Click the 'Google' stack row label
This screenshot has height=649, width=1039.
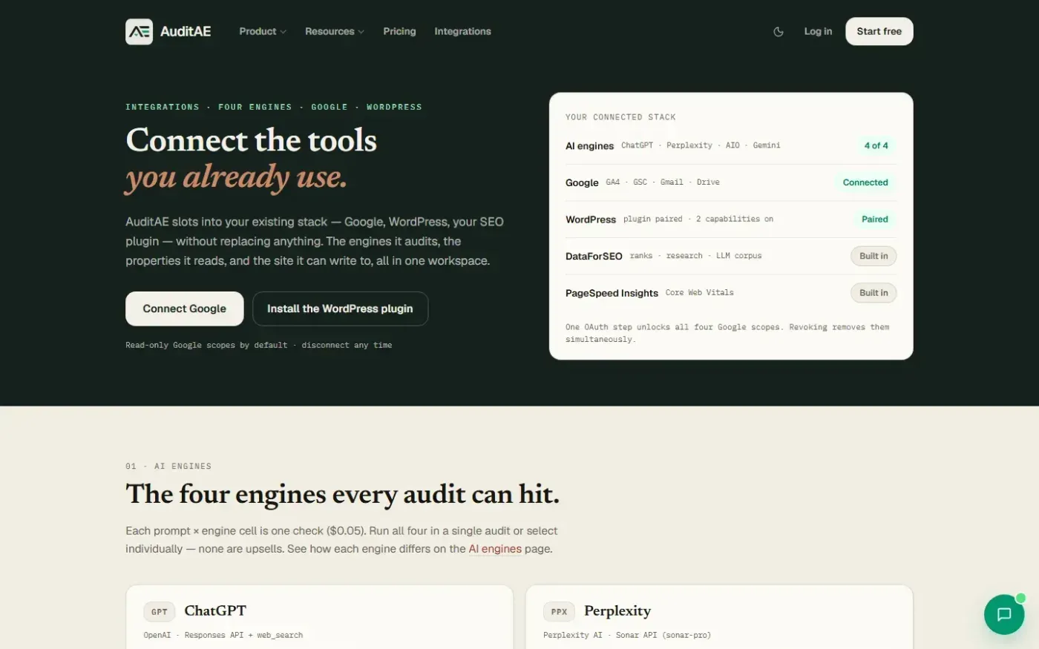582,182
